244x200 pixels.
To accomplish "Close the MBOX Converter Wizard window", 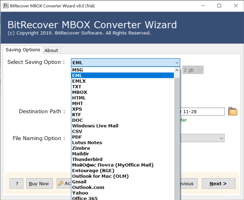I will click(236, 6).
